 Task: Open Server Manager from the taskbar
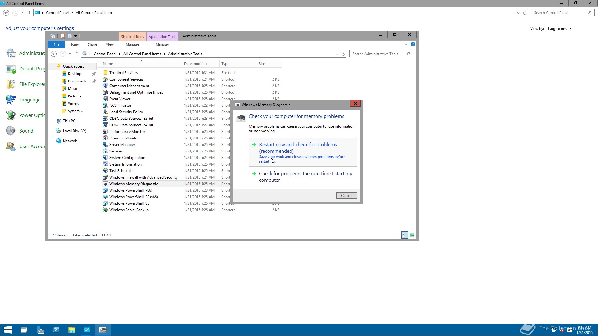pos(40,330)
